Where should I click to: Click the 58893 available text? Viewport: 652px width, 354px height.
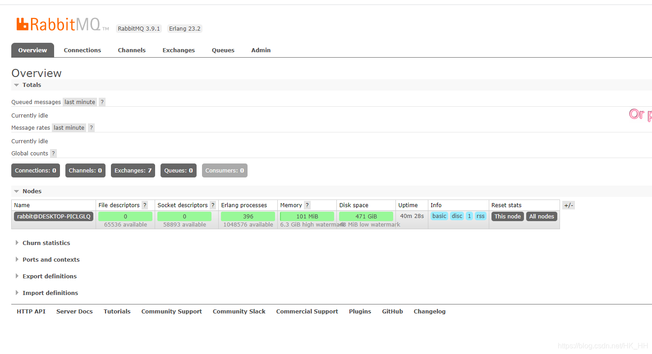click(x=184, y=225)
